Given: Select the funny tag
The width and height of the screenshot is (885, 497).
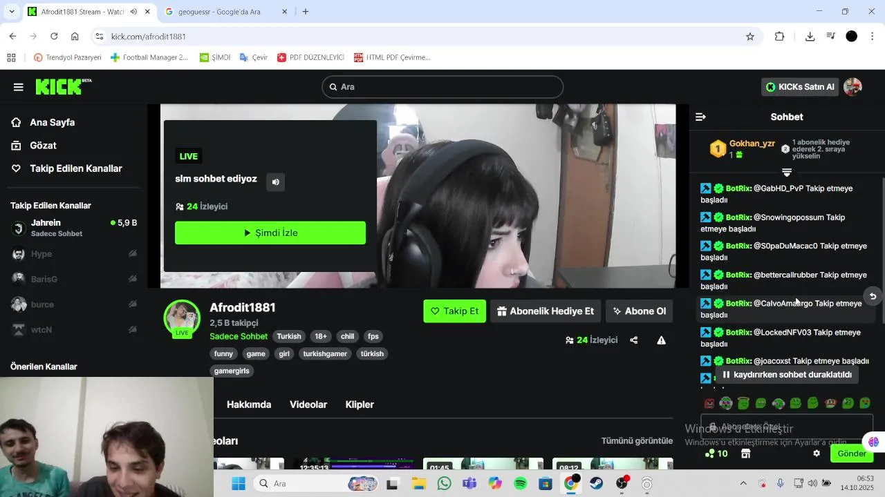Looking at the screenshot, I should tap(224, 353).
